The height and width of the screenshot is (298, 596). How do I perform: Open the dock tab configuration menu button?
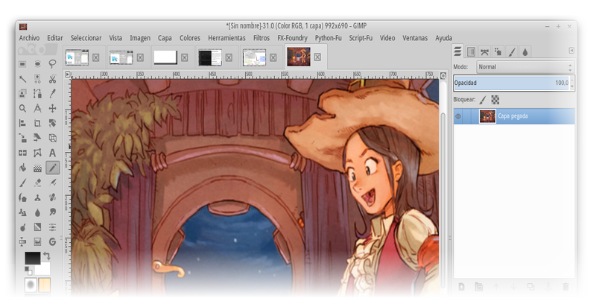pyautogui.click(x=571, y=51)
